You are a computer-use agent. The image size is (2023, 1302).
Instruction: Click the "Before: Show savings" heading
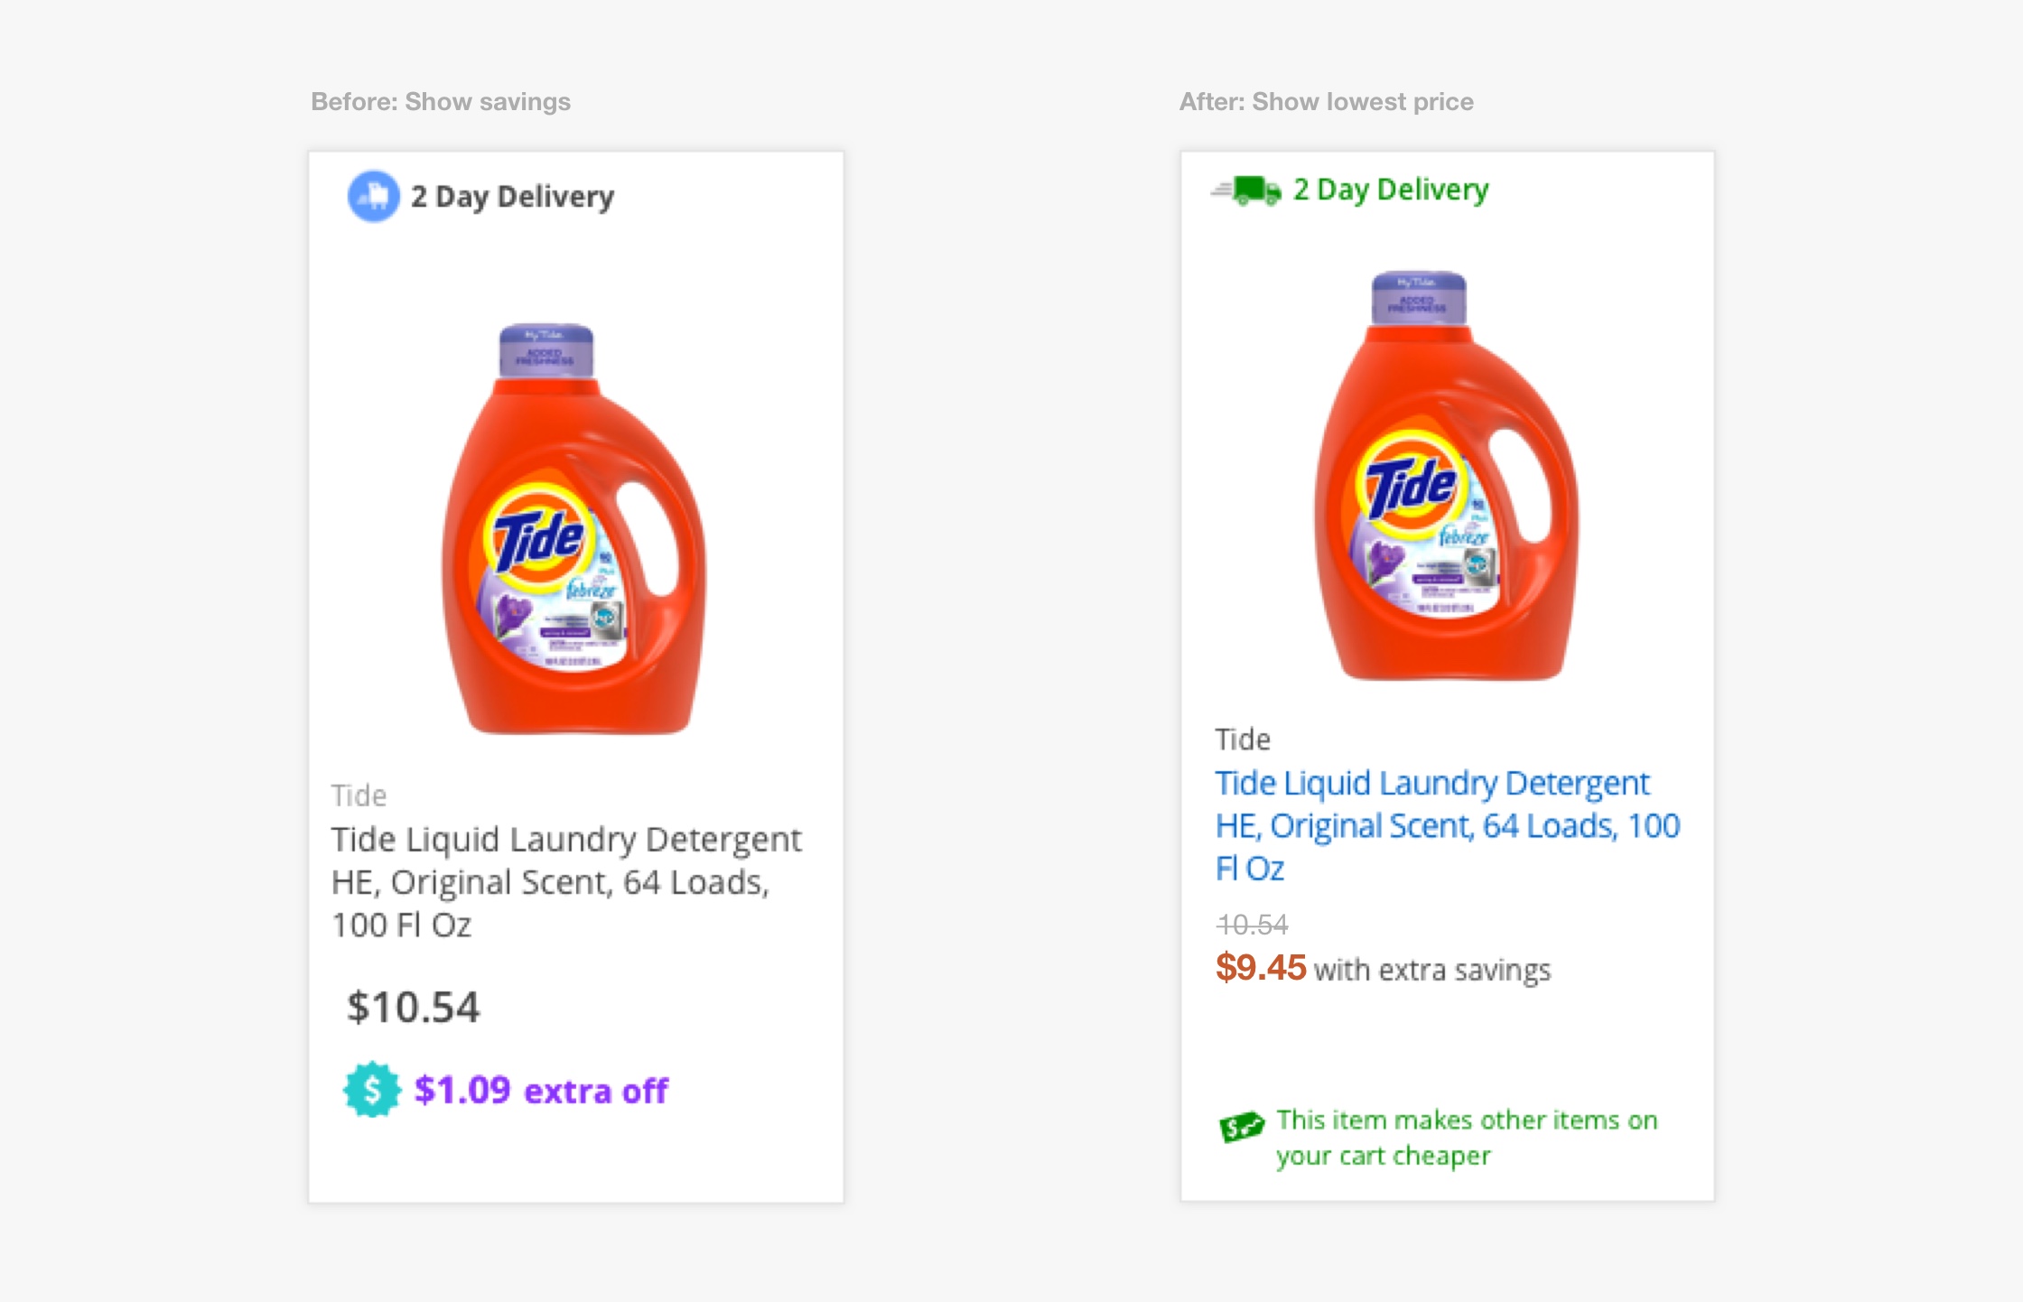tap(441, 101)
